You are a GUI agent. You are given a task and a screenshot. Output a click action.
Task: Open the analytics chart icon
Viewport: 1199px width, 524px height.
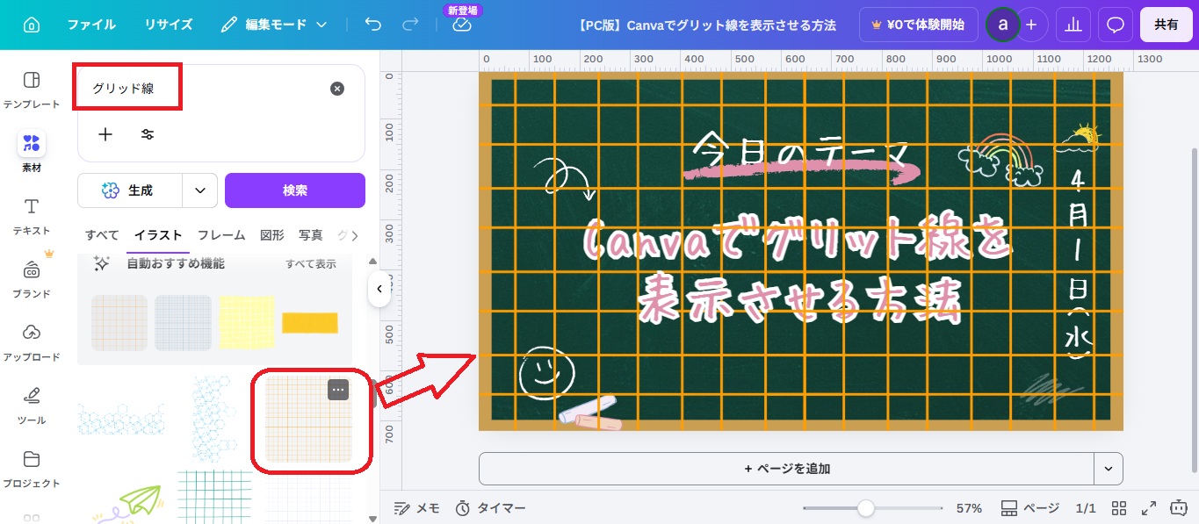pos(1073,25)
